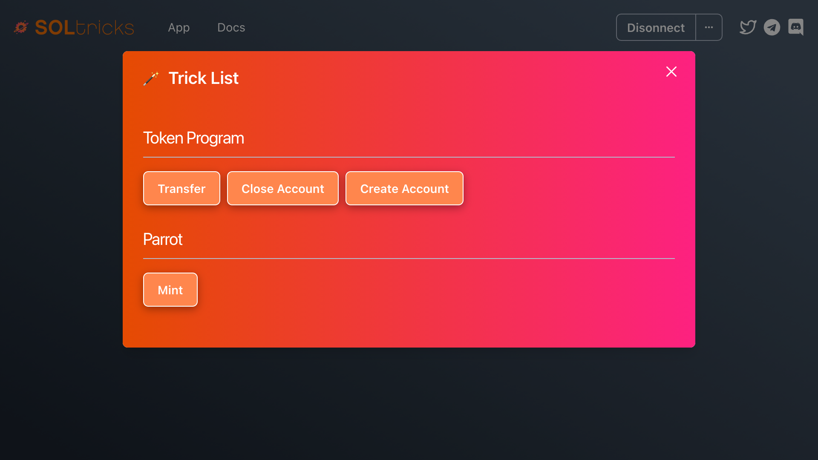Choose the Close Account trick
The image size is (818, 460).
282,188
